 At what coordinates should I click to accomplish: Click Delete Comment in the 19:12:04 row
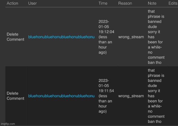pyautogui.click(x=15, y=37)
